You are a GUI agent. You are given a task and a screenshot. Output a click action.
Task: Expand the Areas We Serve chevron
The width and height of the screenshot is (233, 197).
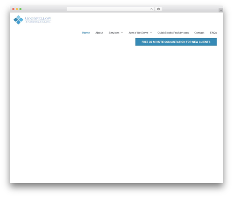(151, 33)
